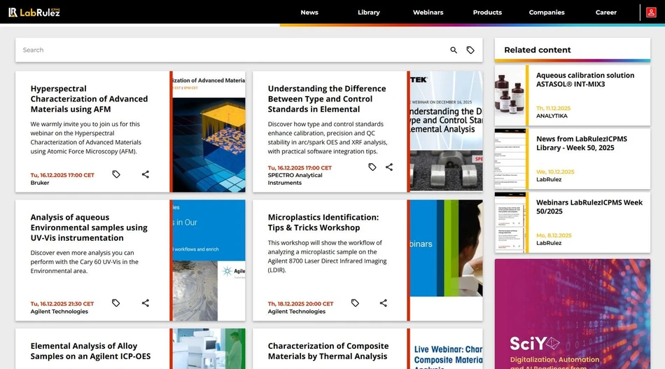Click date Tu, 16.12.2025 21:30 CET

tap(62, 304)
